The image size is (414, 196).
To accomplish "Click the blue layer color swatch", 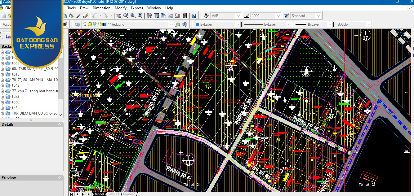I will point(105,24).
